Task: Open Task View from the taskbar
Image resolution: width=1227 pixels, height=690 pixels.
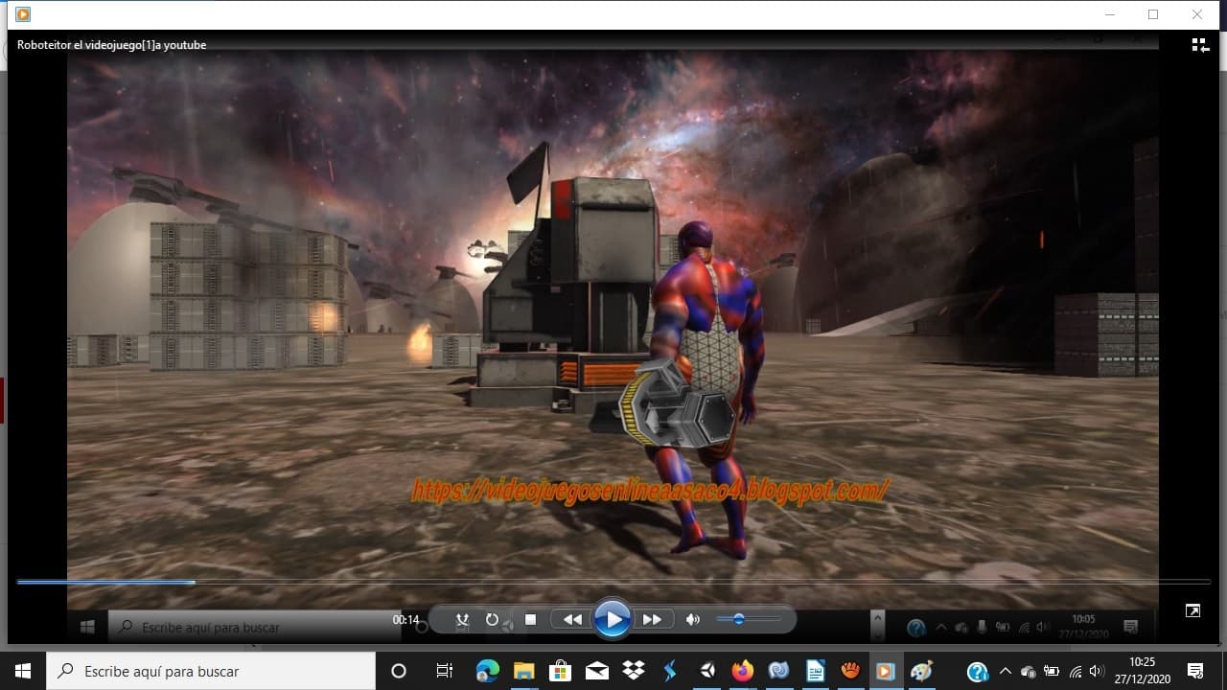Action: click(x=445, y=671)
